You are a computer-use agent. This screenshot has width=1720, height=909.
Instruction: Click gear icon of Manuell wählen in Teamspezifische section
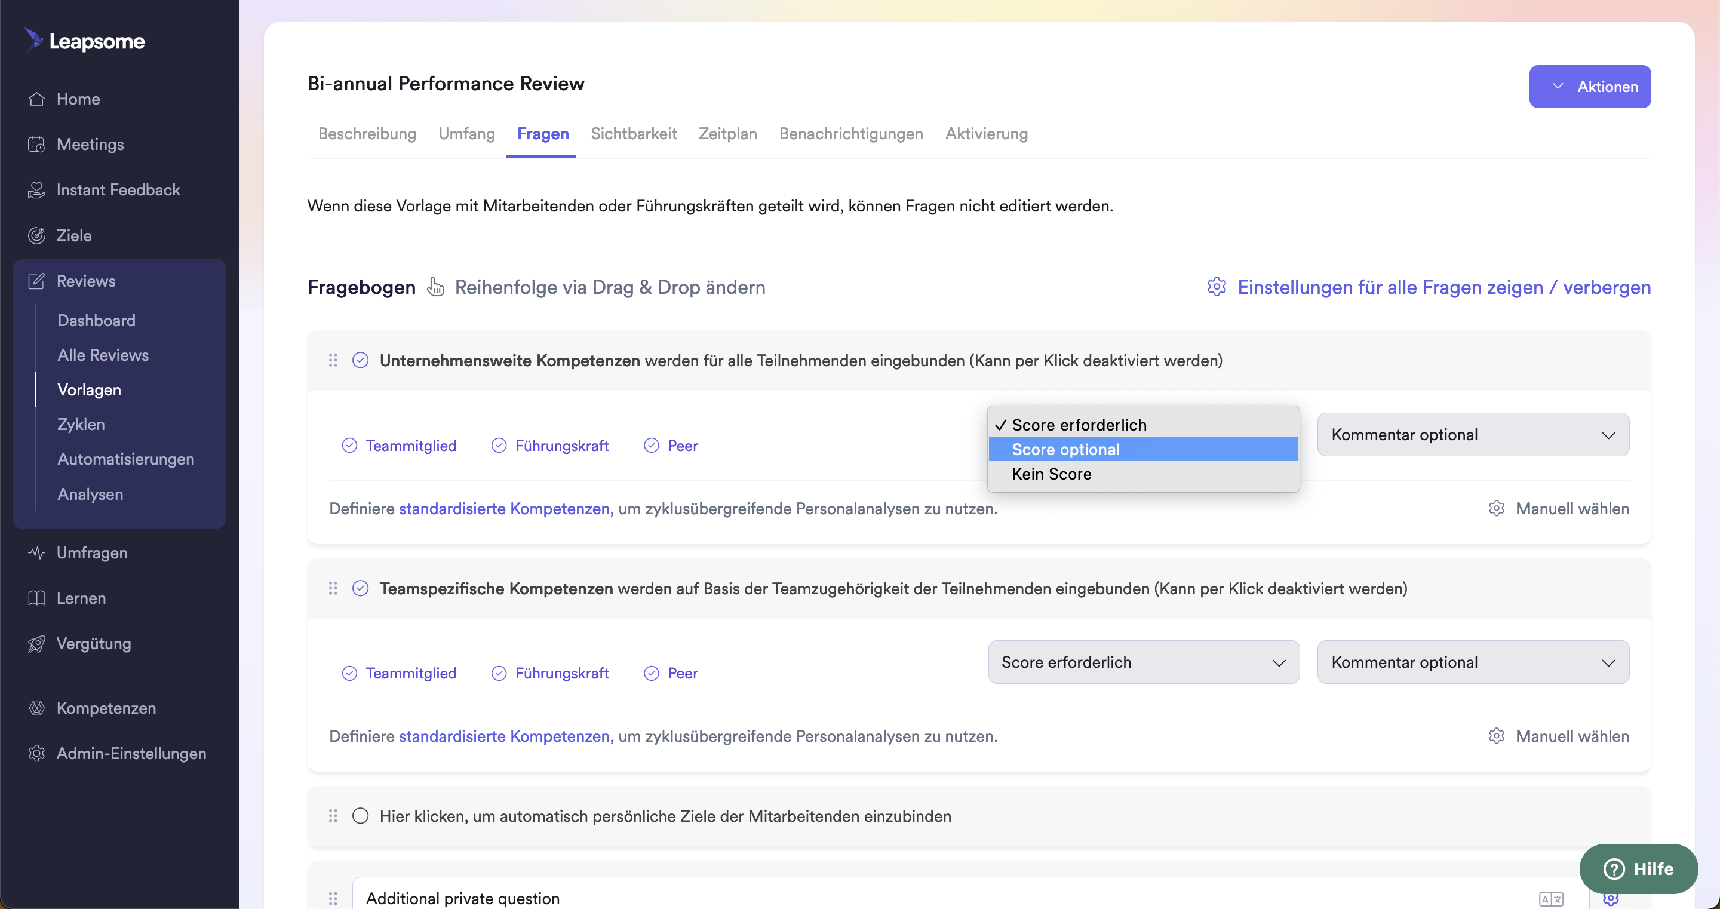click(1496, 736)
